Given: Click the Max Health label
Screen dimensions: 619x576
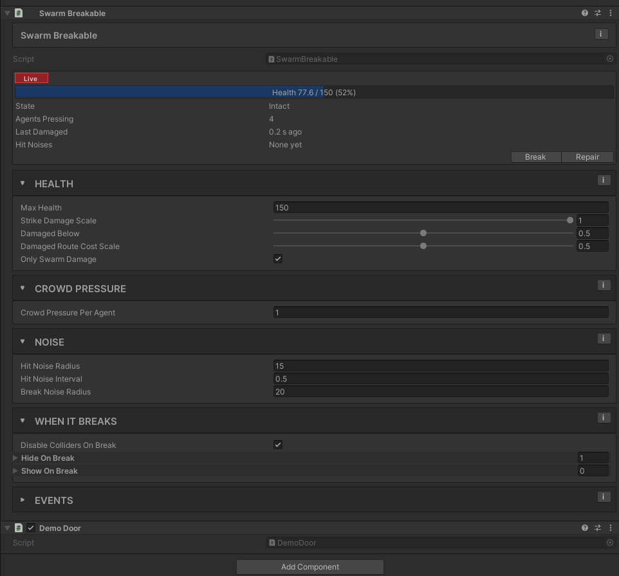Looking at the screenshot, I should 41,208.
